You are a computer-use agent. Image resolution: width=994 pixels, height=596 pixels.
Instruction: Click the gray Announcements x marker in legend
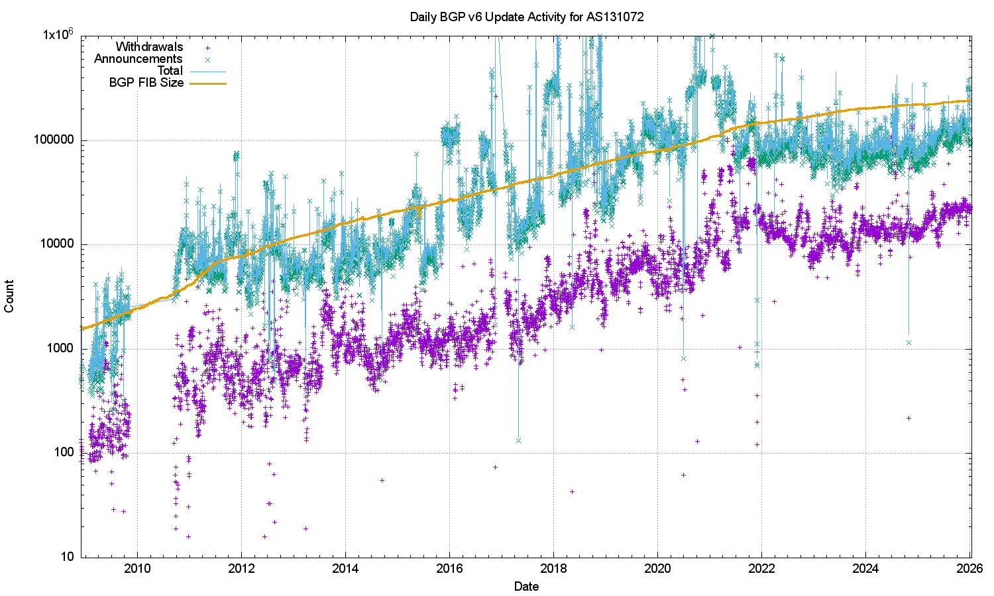coord(208,60)
